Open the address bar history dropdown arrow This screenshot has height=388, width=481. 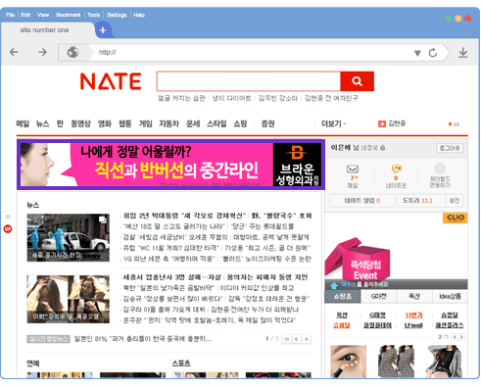[417, 53]
